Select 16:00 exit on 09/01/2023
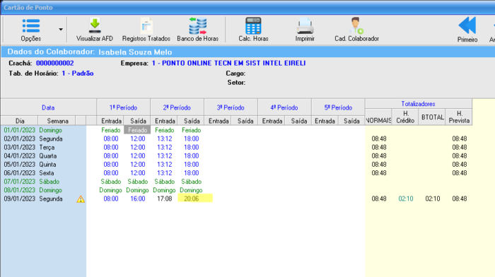This screenshot has width=495, height=277. pyautogui.click(x=138, y=199)
